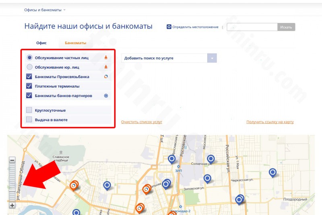Uncheck Платежные терминалы checkbox
This screenshot has width=322, height=215.
tap(29, 86)
